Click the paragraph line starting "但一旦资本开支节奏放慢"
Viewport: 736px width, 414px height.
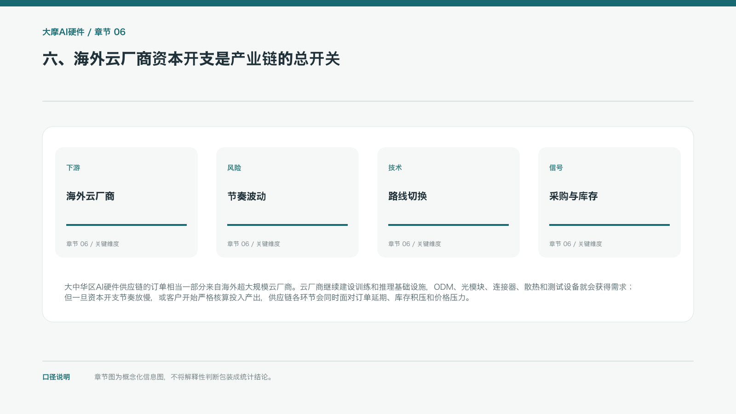268,298
